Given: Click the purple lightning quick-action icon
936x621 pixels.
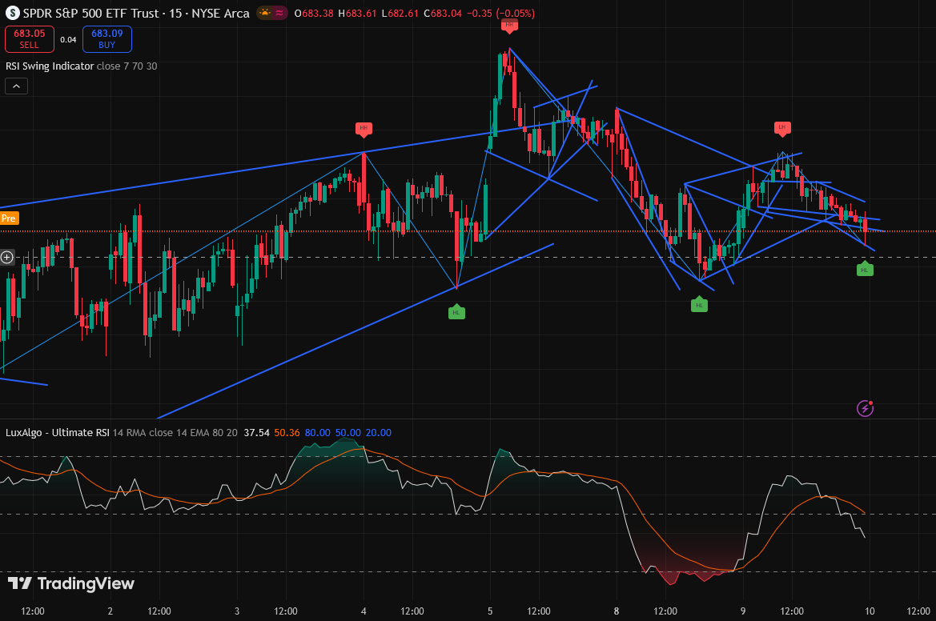Looking at the screenshot, I should point(865,408).
